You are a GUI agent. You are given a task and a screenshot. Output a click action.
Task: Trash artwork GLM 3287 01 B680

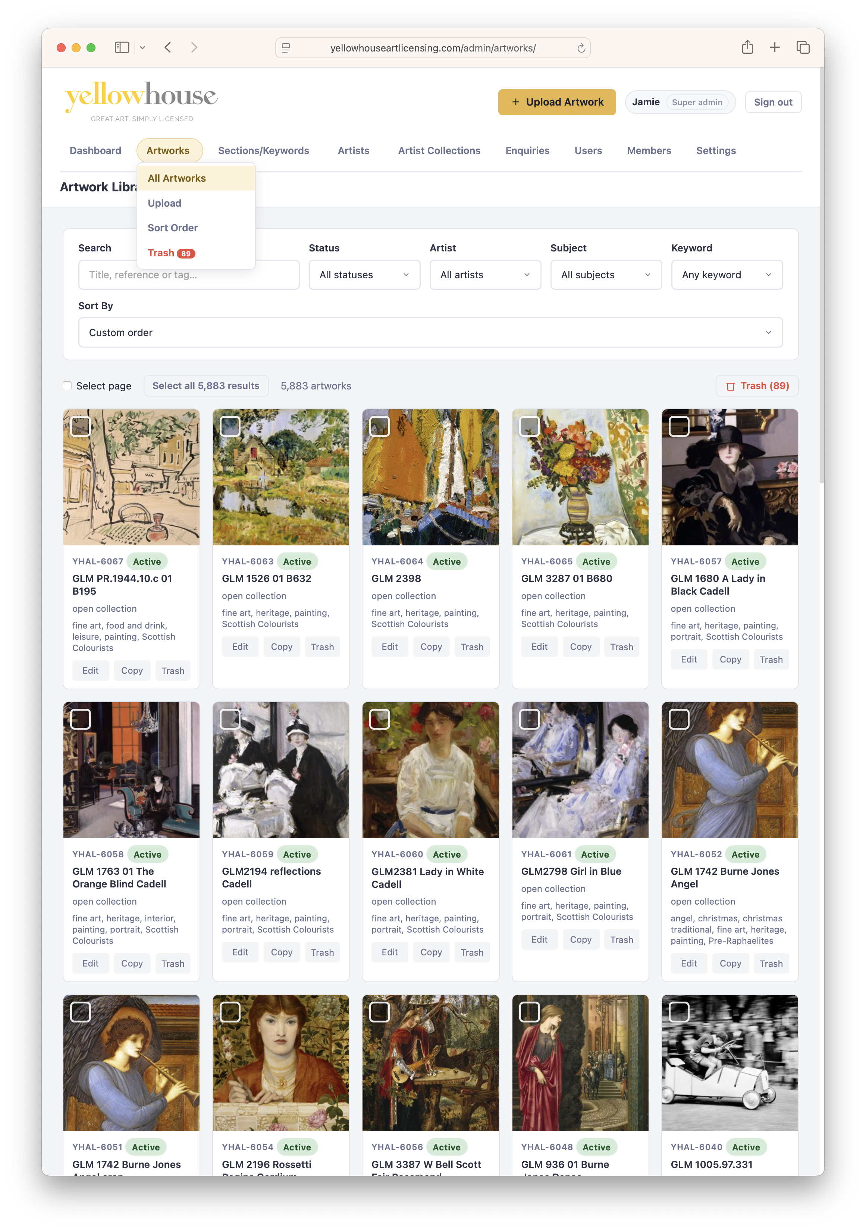pos(622,647)
